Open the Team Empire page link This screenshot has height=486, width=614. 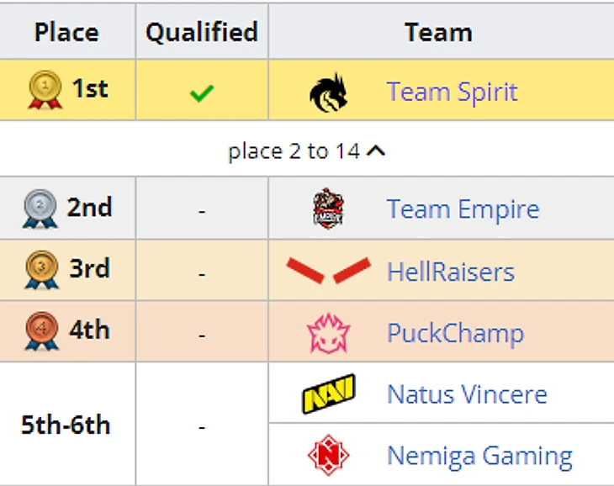point(463,209)
